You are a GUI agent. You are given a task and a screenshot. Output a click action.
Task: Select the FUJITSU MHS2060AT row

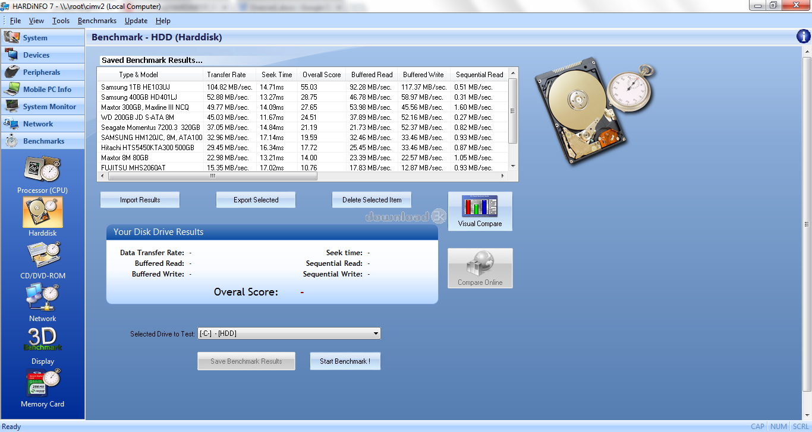(303, 168)
